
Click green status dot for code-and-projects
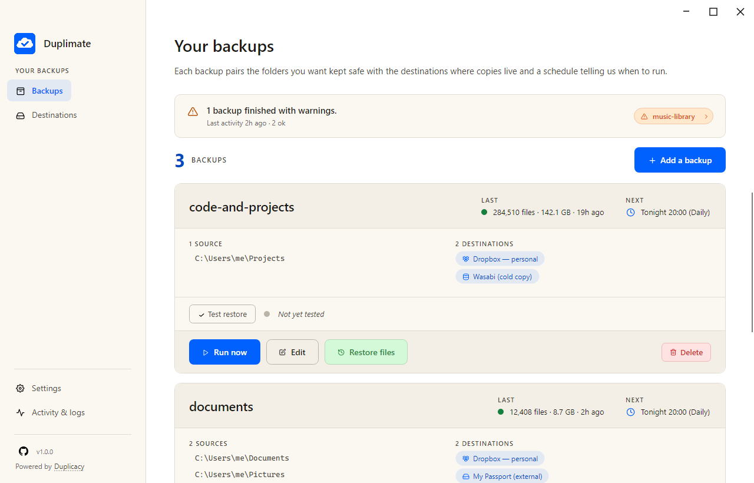[484, 212]
